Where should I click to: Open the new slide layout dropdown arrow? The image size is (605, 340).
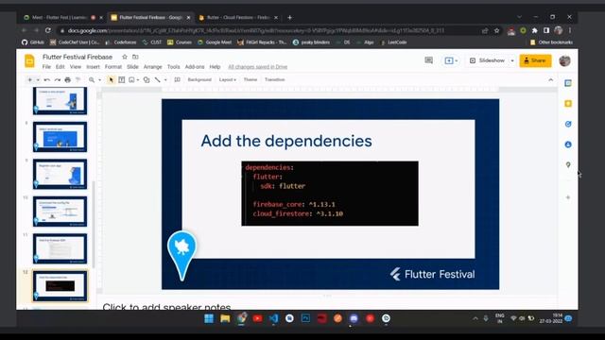(x=38, y=79)
